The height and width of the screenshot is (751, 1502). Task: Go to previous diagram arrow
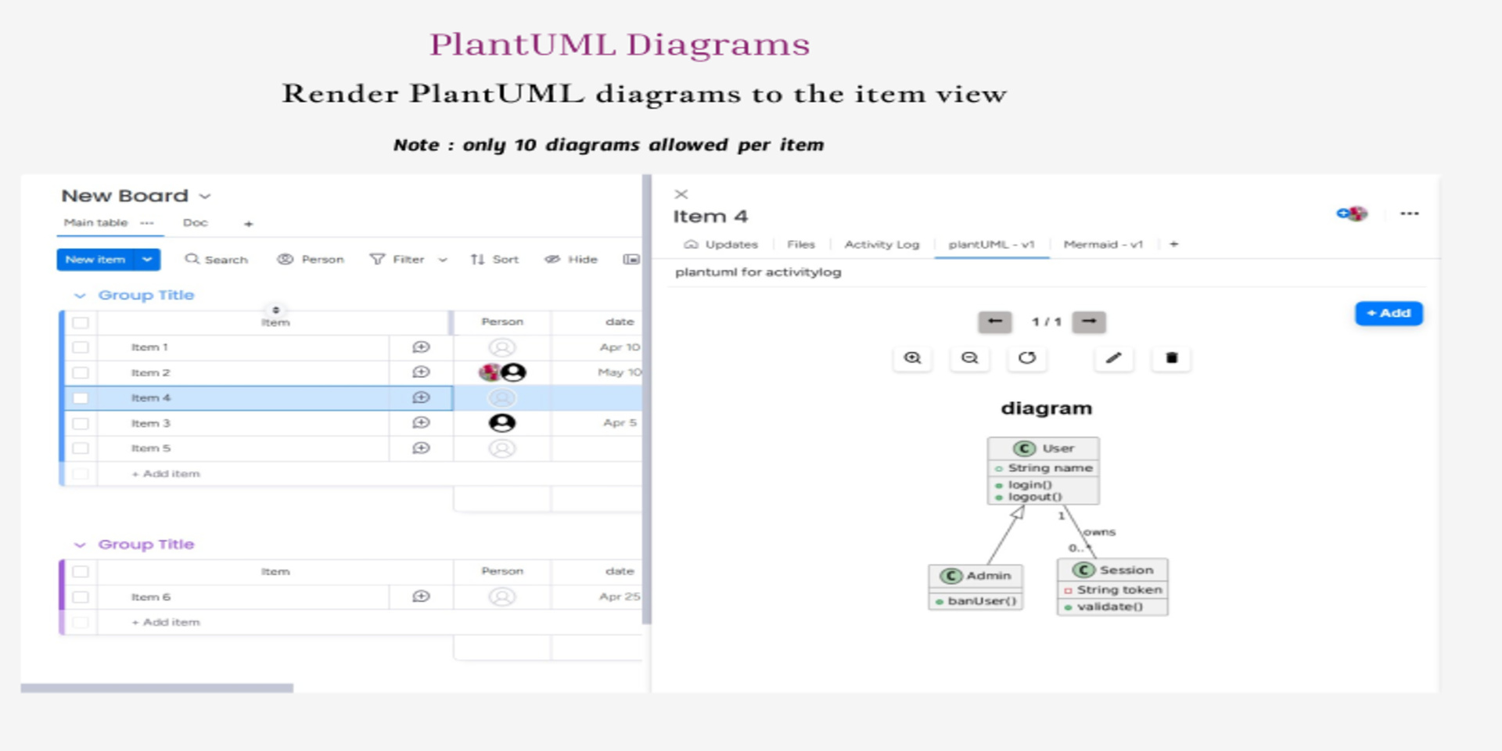994,322
